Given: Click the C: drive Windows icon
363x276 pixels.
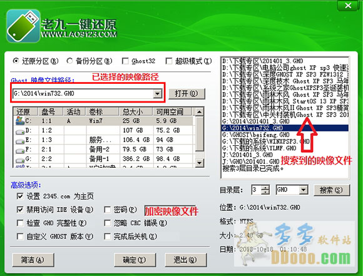Looking at the screenshot, I should [20, 121].
